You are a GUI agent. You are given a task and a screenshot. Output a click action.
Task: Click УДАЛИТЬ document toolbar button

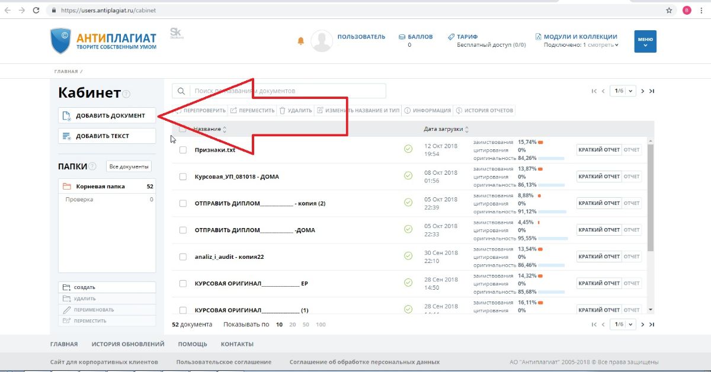point(296,110)
